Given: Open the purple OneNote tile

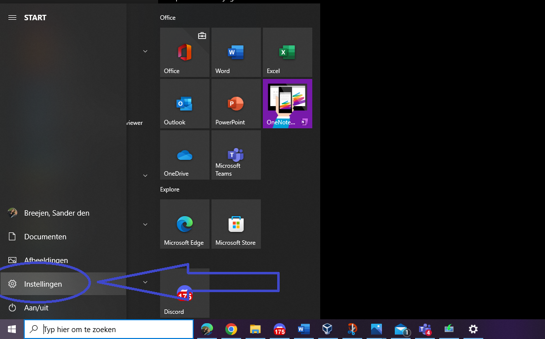Looking at the screenshot, I should pos(288,104).
